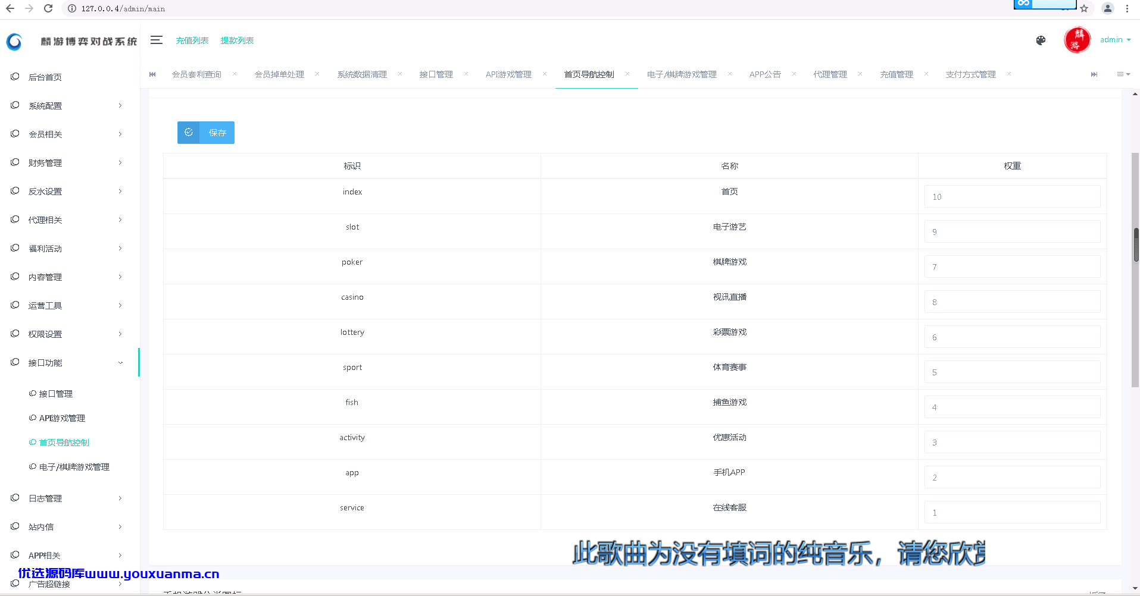Jump to first tab using left skip icon
The width and height of the screenshot is (1140, 596).
[152, 74]
